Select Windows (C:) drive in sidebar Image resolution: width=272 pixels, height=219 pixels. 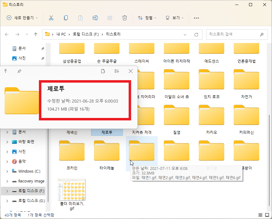29,171
